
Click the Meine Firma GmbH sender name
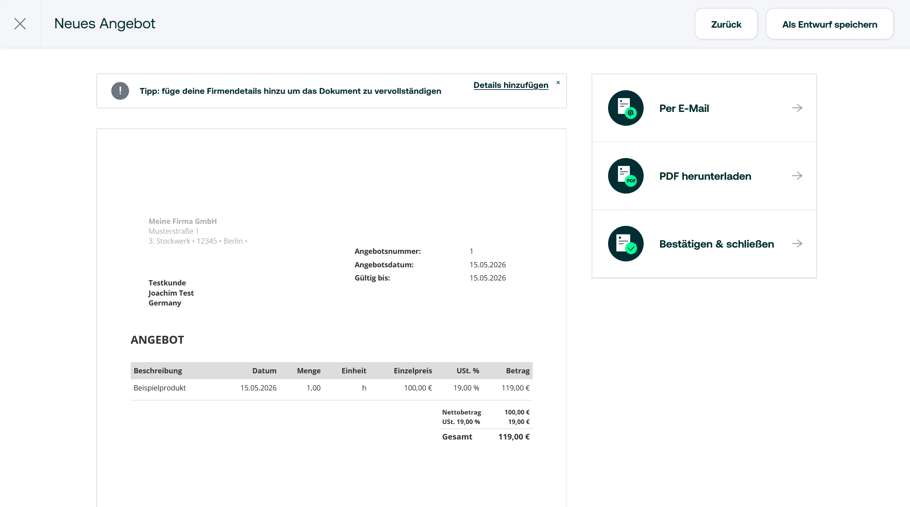tap(183, 221)
